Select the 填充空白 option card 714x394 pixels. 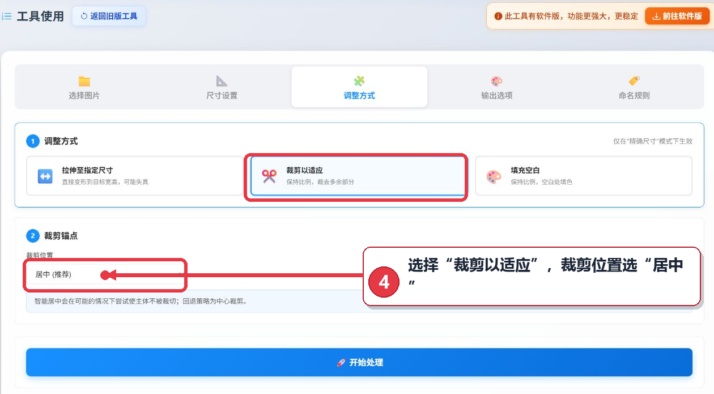[x=584, y=176]
